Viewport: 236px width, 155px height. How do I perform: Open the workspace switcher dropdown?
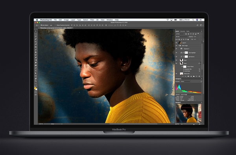(x=201, y=25)
